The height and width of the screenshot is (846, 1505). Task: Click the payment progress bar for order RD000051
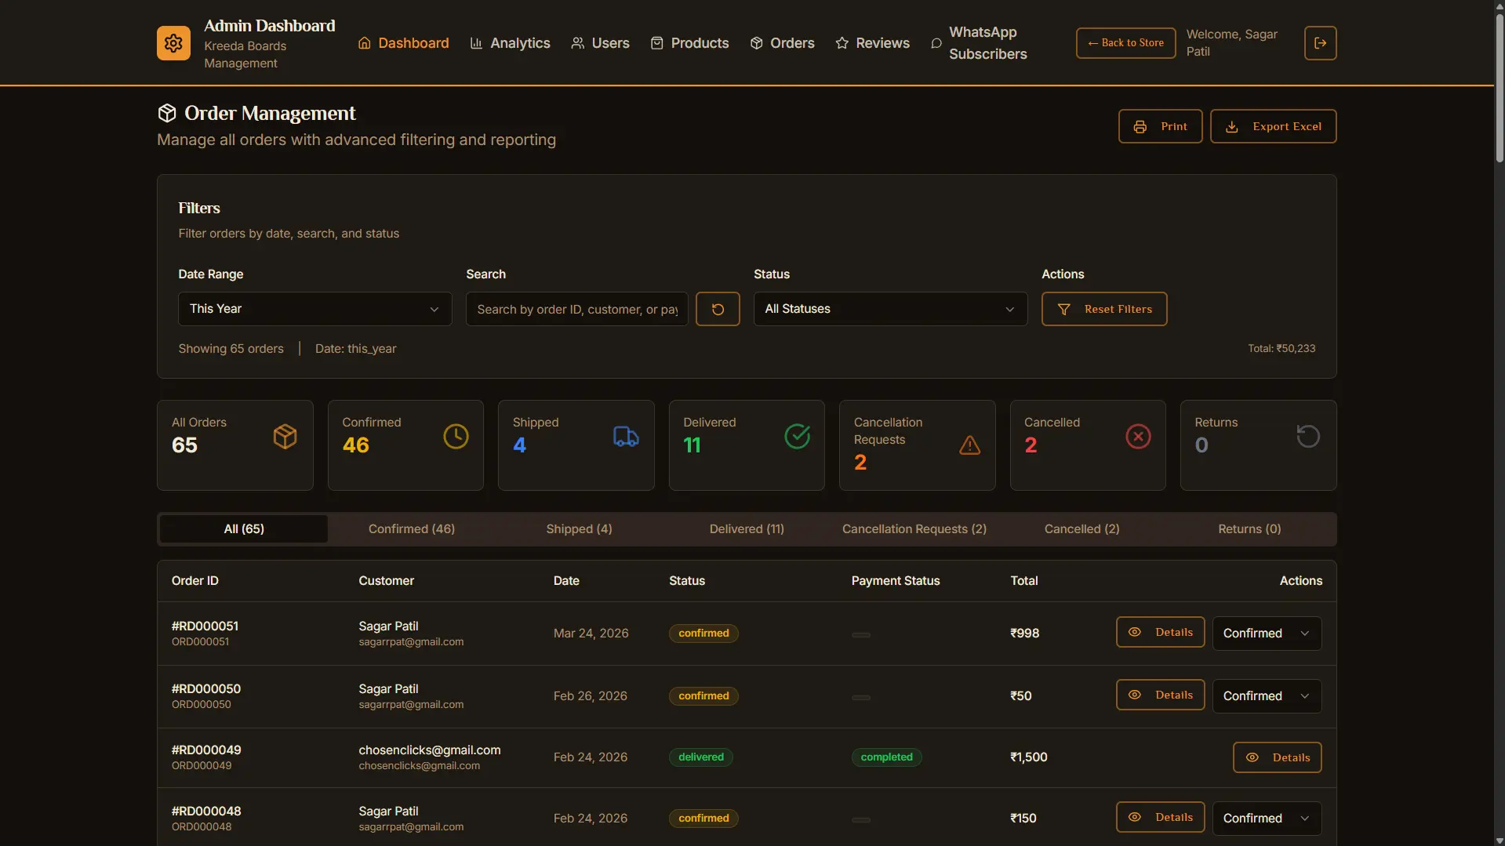(x=860, y=634)
